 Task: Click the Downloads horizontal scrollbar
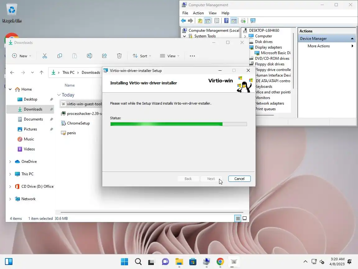(152, 212)
